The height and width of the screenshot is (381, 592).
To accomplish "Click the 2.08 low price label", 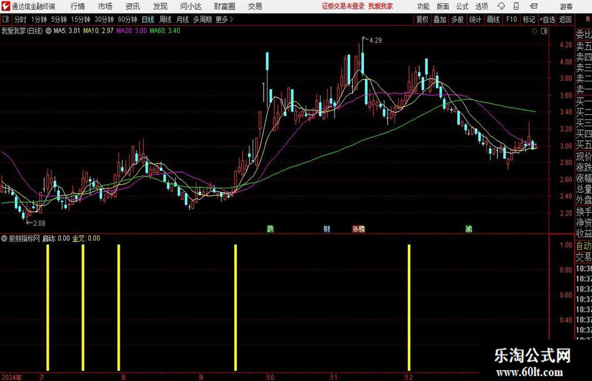I will (x=39, y=223).
